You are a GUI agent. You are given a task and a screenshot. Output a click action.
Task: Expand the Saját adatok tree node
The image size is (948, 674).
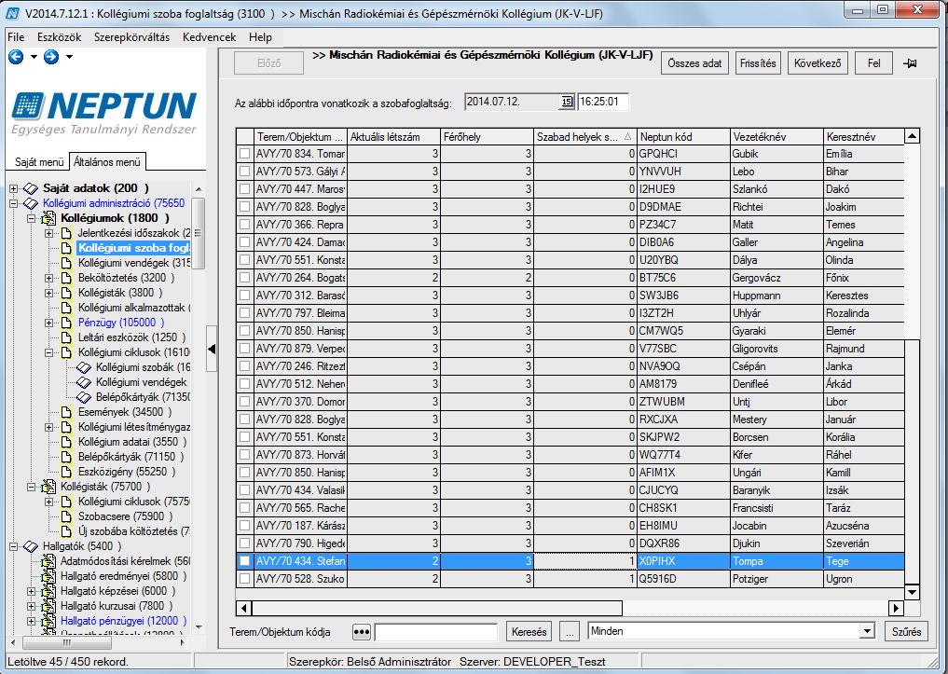pyautogui.click(x=13, y=188)
